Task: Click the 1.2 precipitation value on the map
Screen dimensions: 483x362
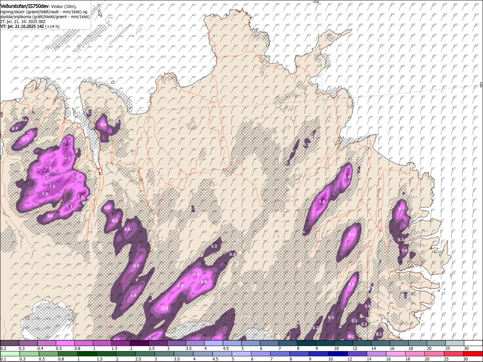Action: tap(75, 176)
